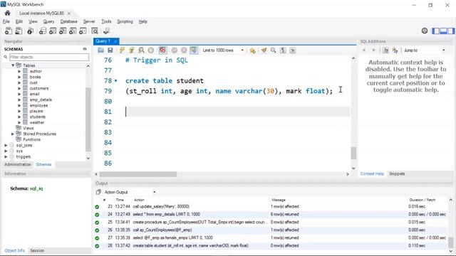Open the Scripting menu
Viewport: 456px width, 256px height.
125,21
